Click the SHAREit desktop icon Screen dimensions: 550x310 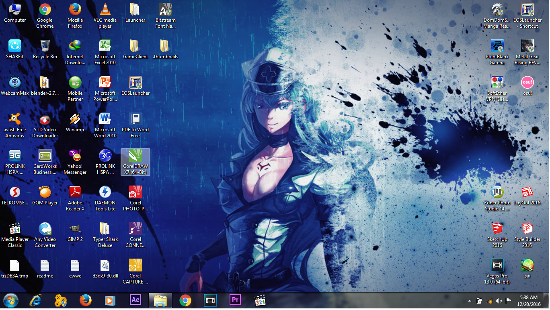pyautogui.click(x=15, y=49)
